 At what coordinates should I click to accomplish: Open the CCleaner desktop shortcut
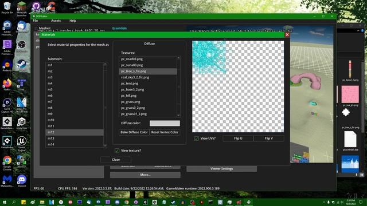point(50,7)
